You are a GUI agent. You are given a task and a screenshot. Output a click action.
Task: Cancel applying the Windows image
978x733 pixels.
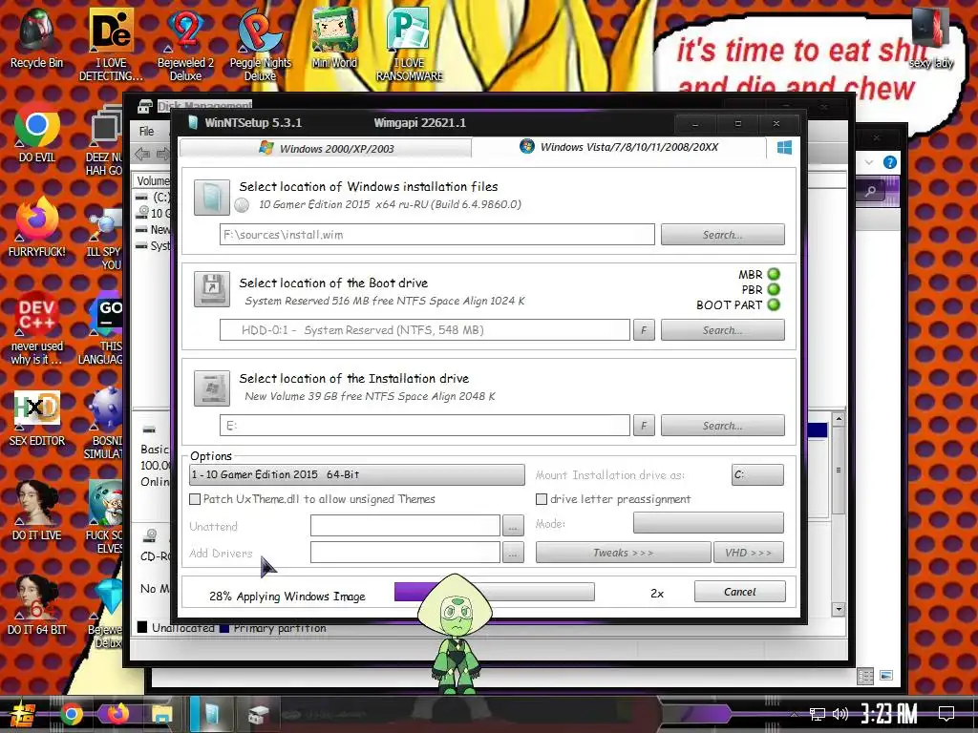tap(740, 592)
